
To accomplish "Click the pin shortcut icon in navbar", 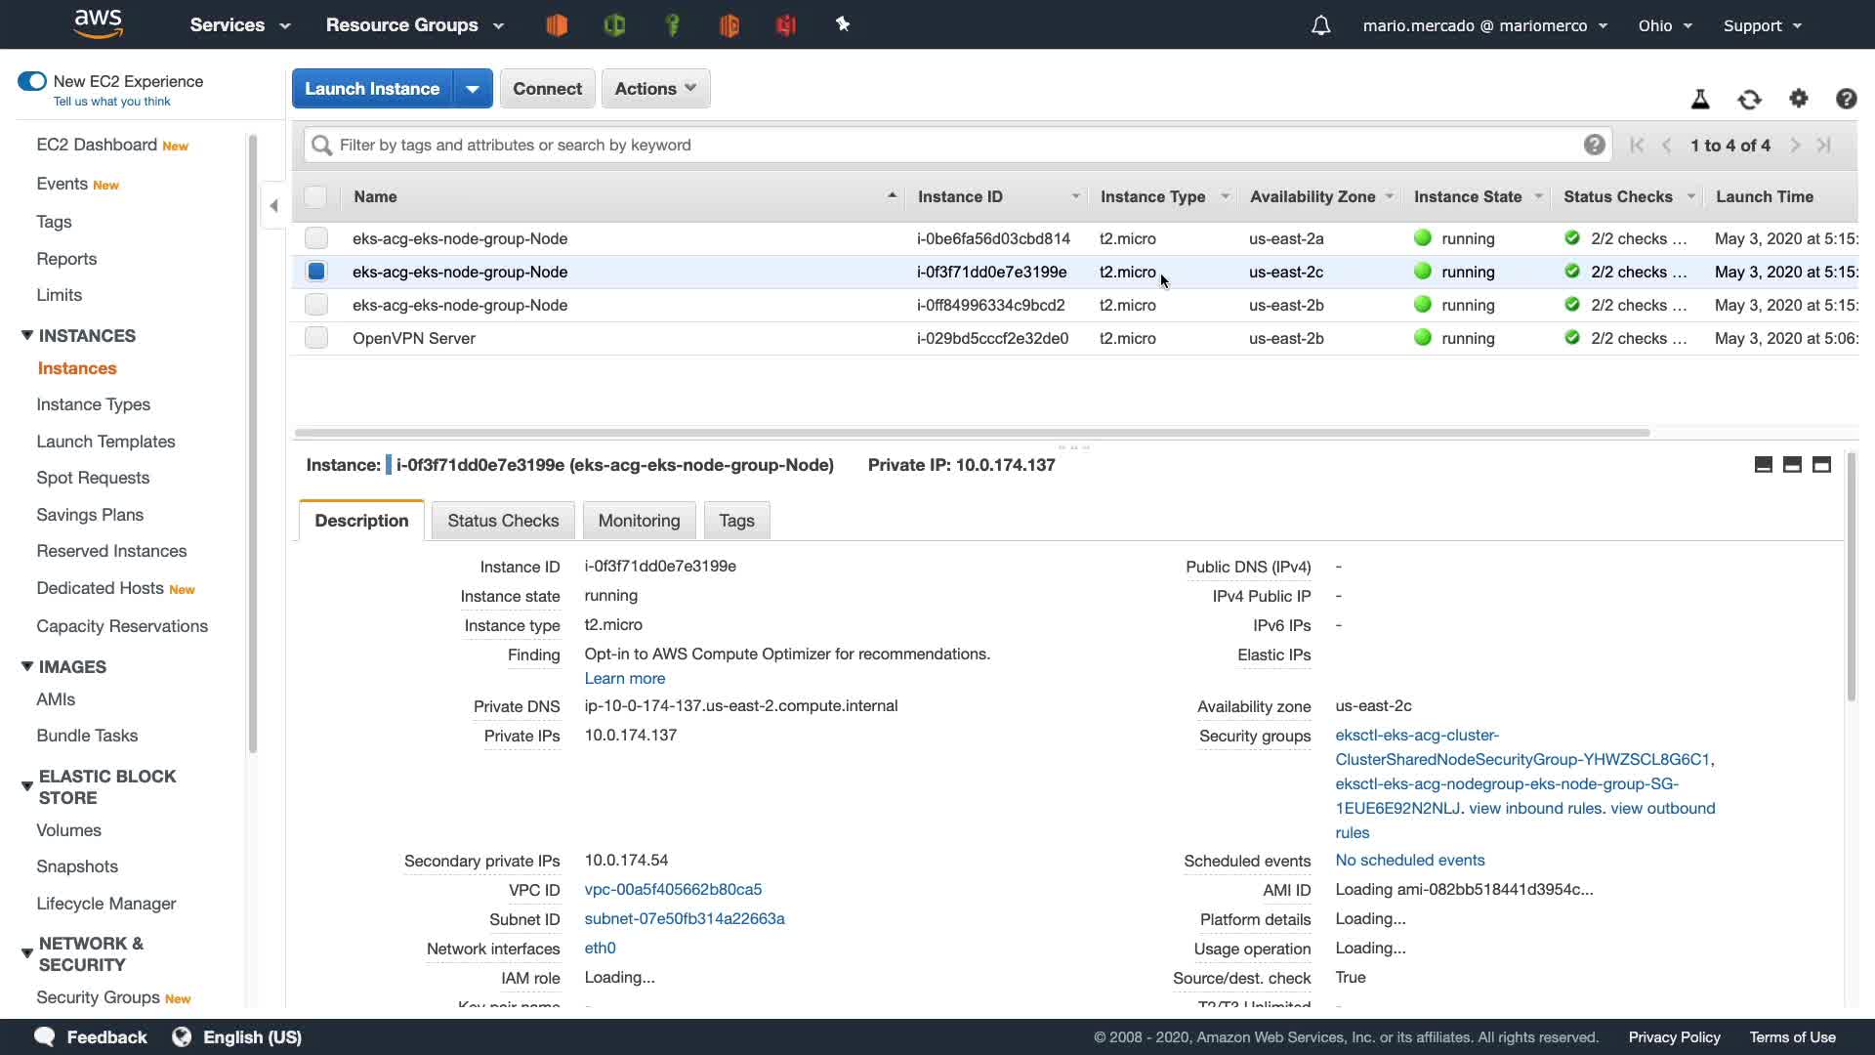I will [843, 24].
